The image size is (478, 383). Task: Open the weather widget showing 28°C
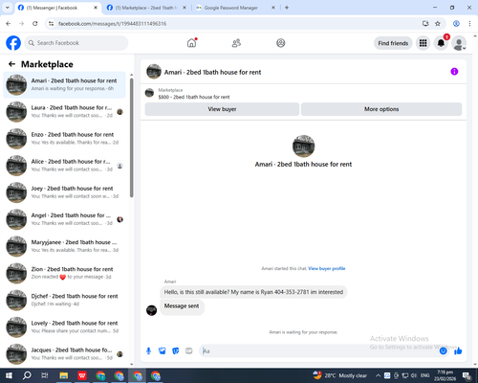click(340, 375)
